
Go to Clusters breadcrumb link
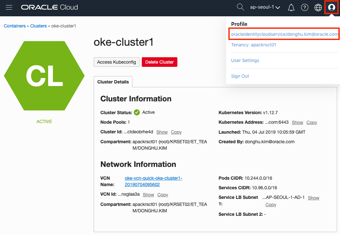(x=38, y=26)
